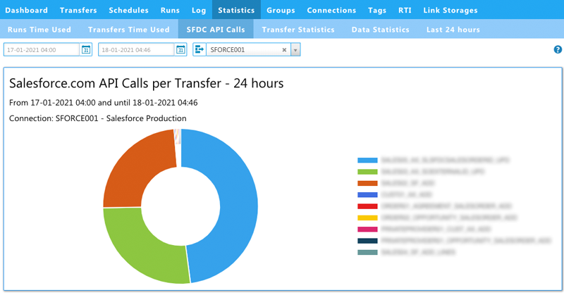Open the Schedules tab
This screenshot has height=295, width=564.
[x=128, y=10]
